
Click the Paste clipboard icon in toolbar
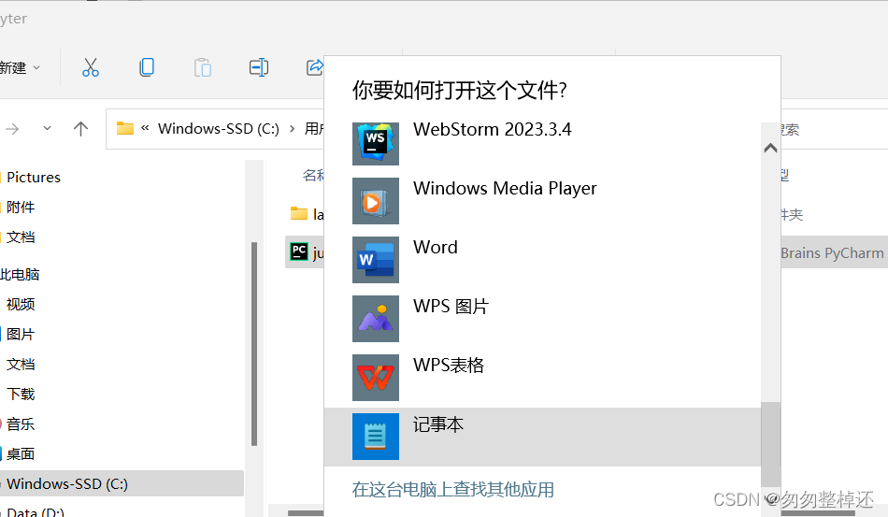203,67
